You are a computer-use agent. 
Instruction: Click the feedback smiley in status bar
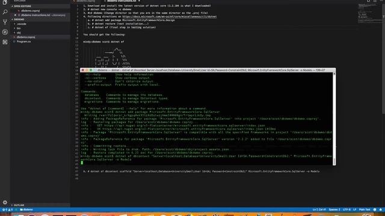tap(375, 209)
